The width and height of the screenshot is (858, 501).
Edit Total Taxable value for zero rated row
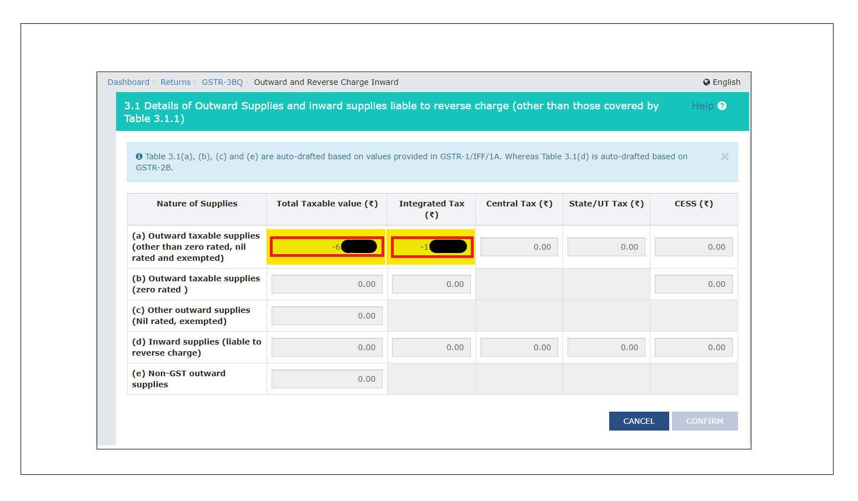327,284
